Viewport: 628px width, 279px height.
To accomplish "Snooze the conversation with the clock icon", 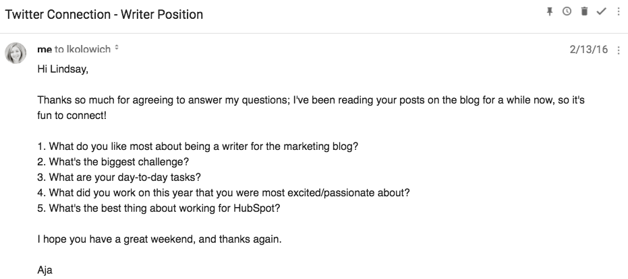I will [567, 11].
